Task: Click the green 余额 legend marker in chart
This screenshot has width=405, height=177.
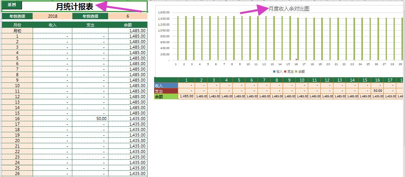Action: click(x=296, y=72)
